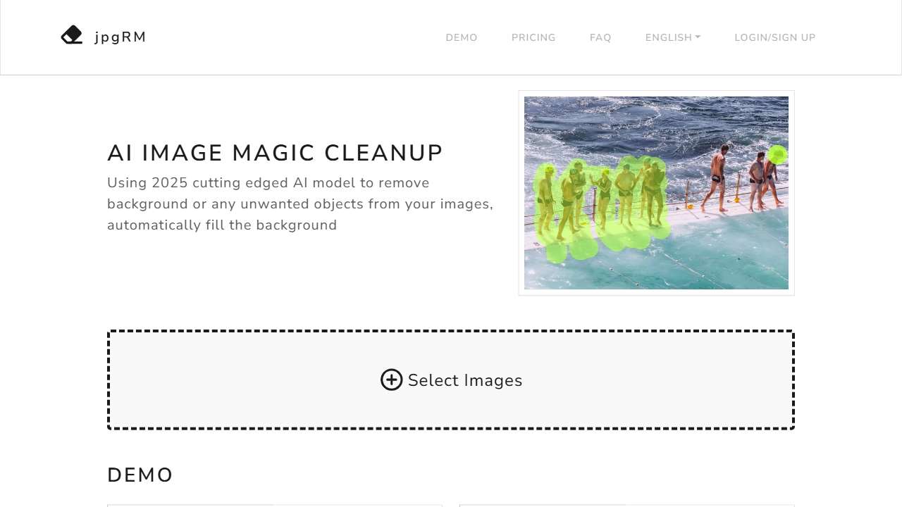Click inside the dashed upload drop zone

[x=451, y=380]
